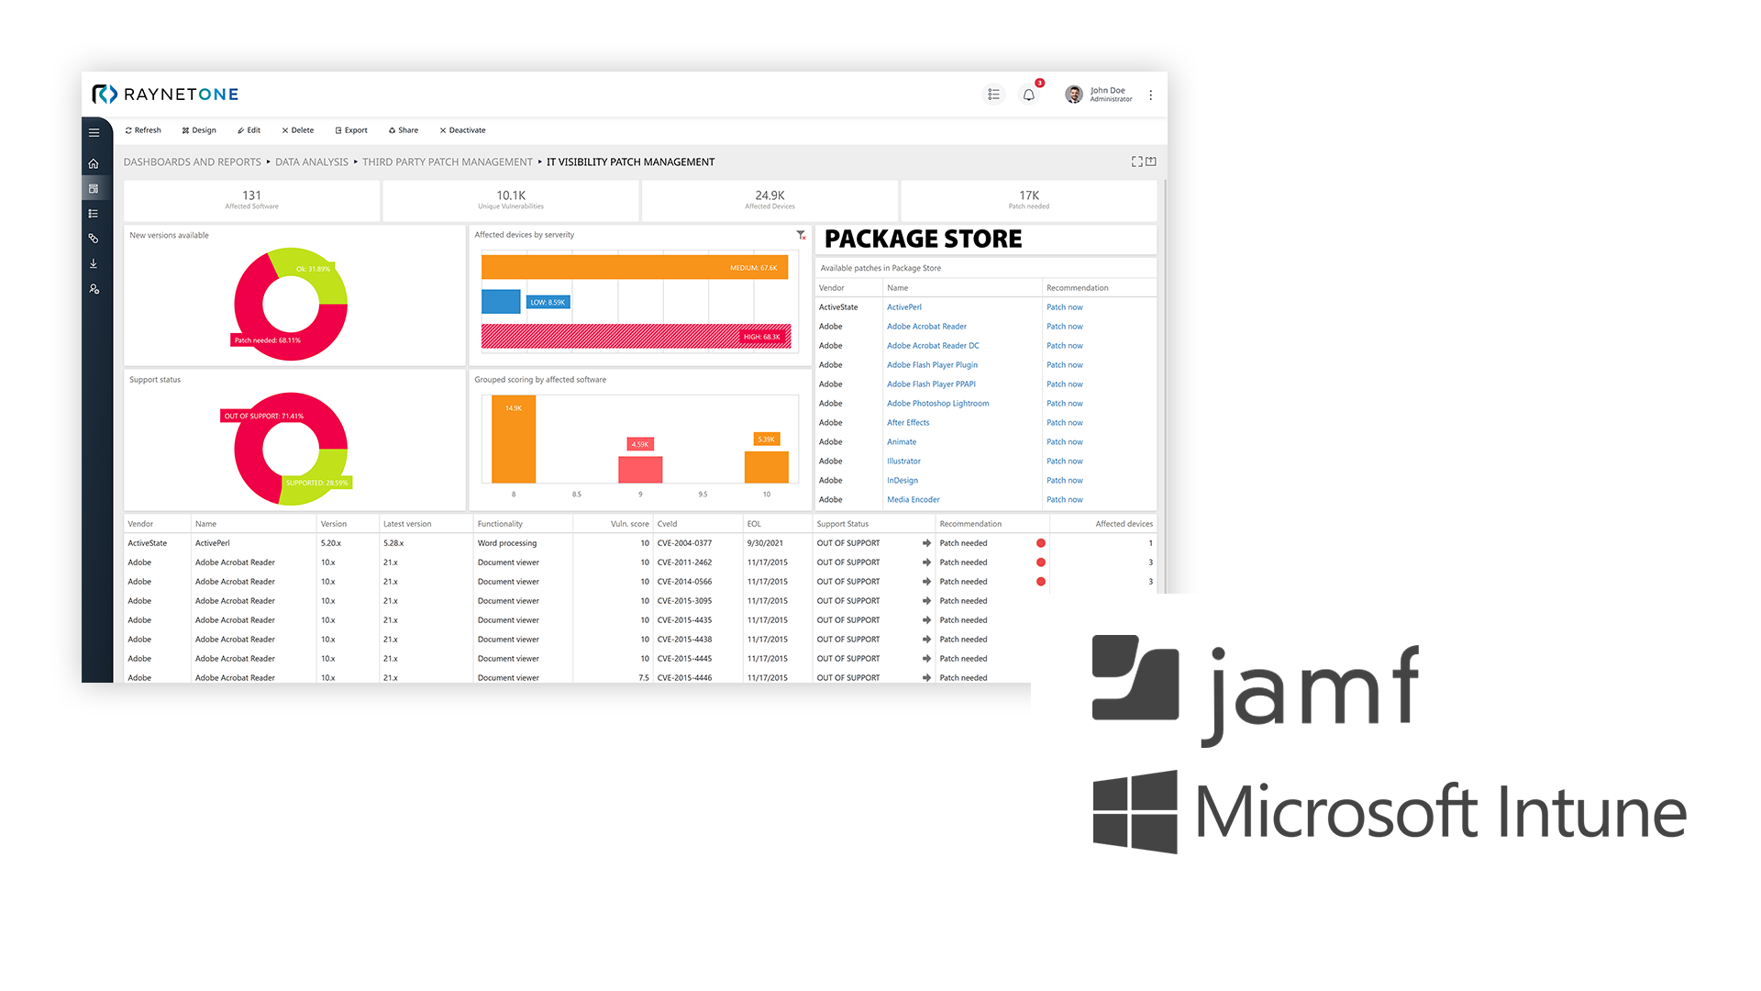Viewport: 1761px width, 991px height.
Task: Open the dashboards icon in sidebar
Action: 94,188
